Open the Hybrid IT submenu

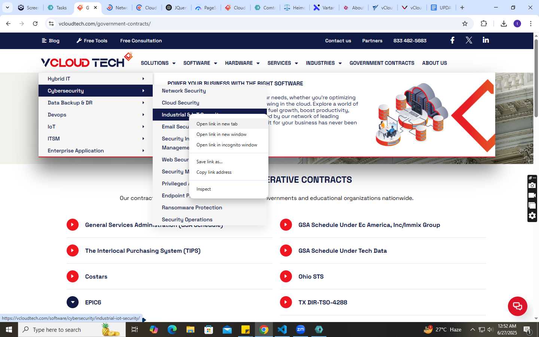coord(95,79)
